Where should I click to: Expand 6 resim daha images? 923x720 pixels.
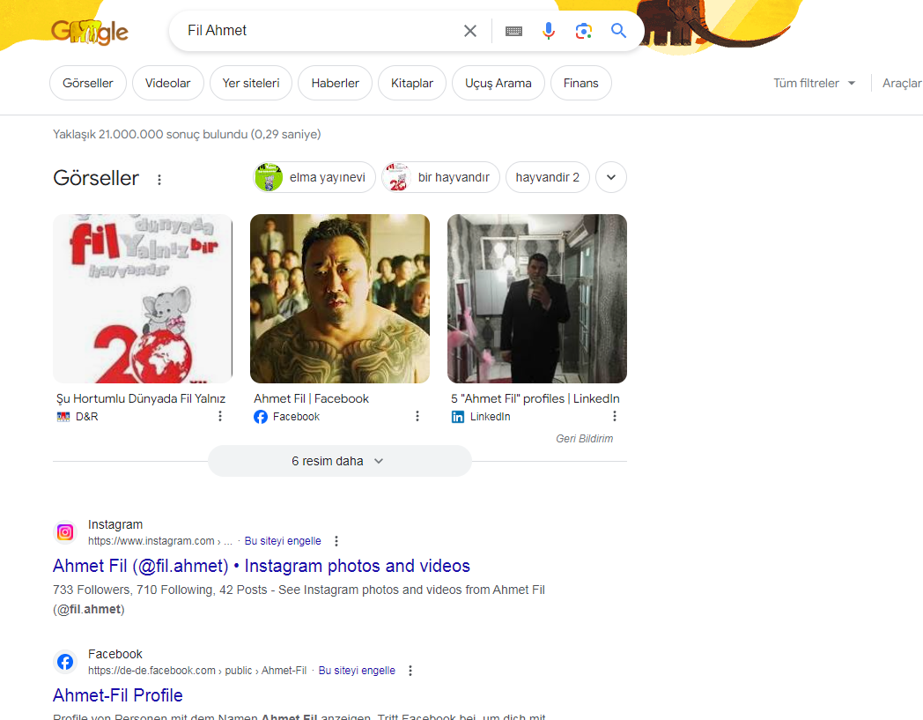(x=340, y=461)
